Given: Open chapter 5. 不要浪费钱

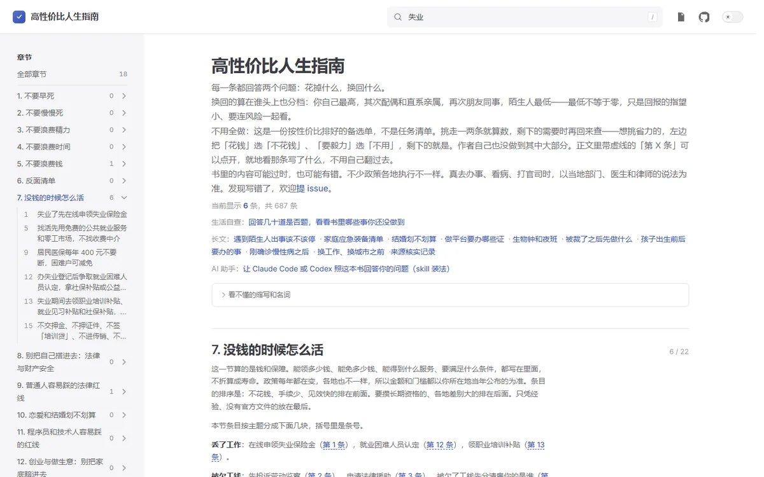Looking at the screenshot, I should pos(40,163).
